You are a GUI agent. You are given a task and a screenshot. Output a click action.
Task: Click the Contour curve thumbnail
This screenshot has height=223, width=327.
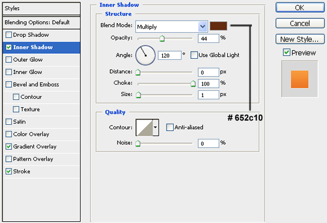[144, 127]
